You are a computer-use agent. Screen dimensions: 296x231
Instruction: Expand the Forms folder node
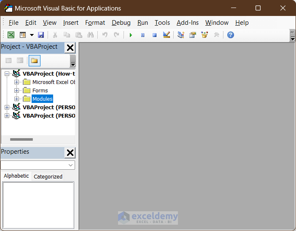click(16, 90)
